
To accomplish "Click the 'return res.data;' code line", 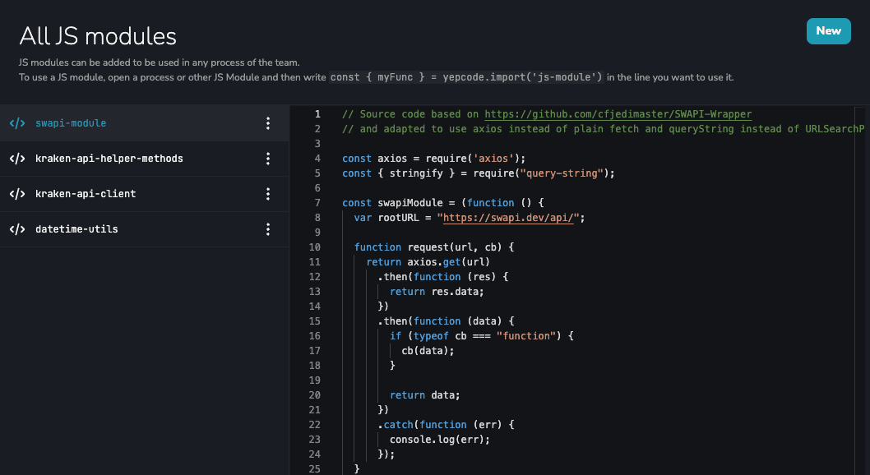I will click(437, 292).
